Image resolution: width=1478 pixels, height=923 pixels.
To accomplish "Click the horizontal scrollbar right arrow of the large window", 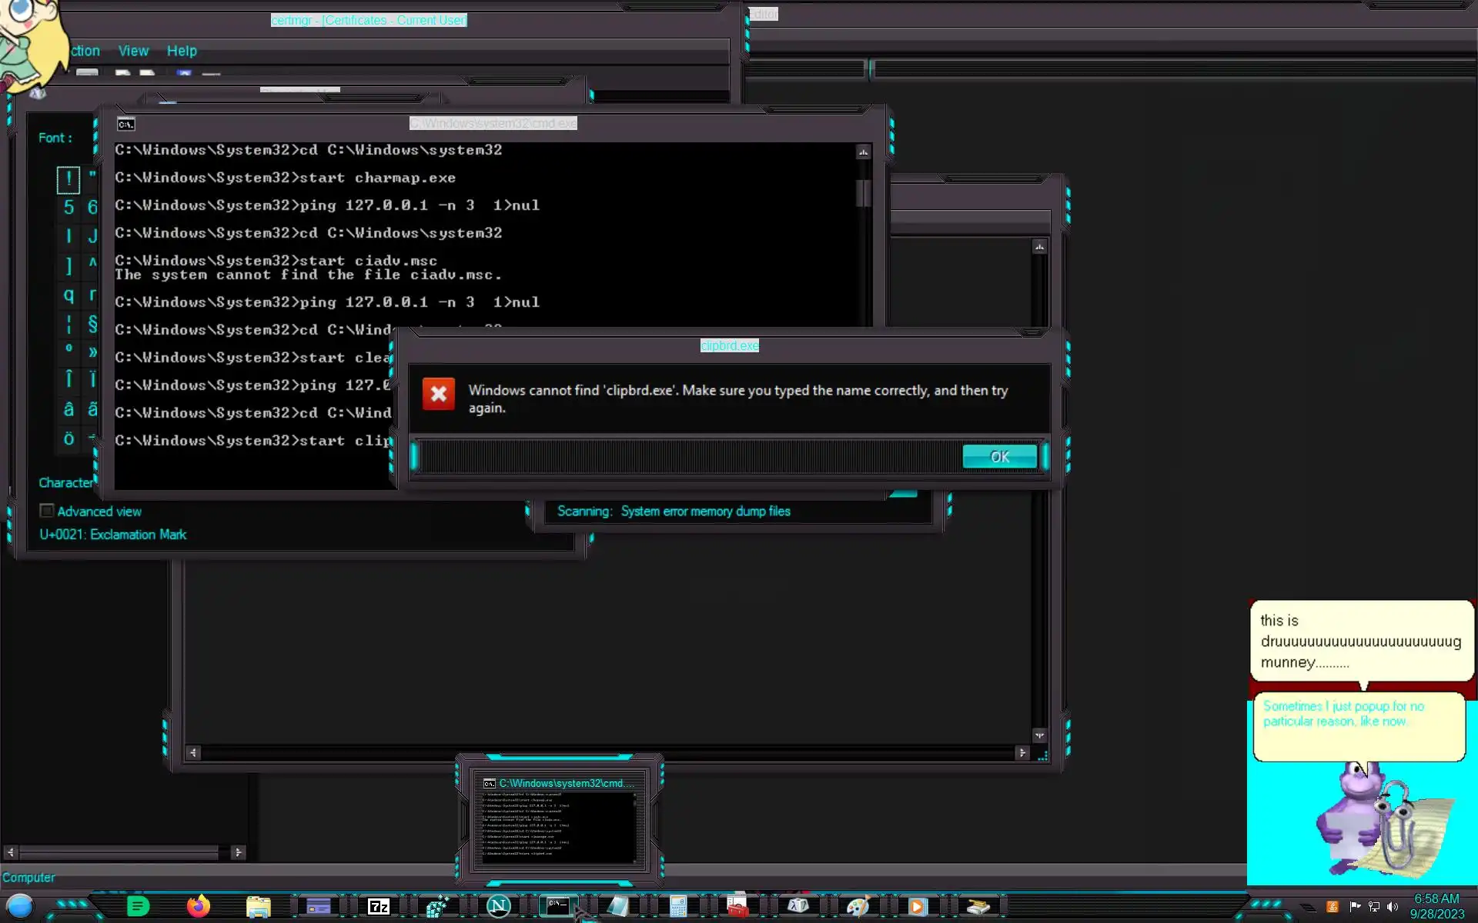I will [1022, 753].
